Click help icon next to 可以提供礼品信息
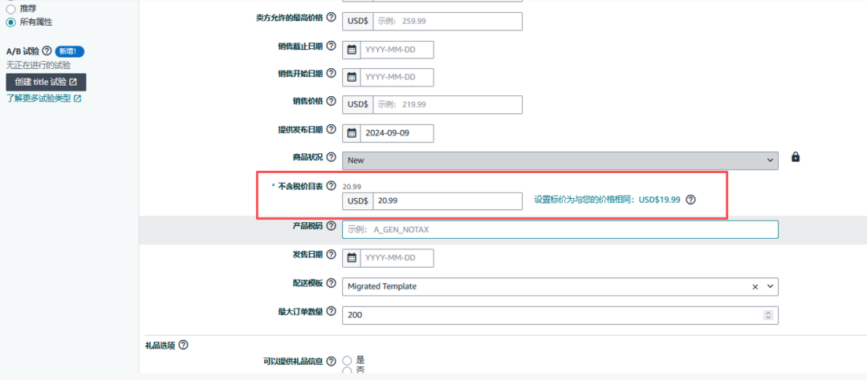This screenshot has width=867, height=380. click(x=332, y=362)
